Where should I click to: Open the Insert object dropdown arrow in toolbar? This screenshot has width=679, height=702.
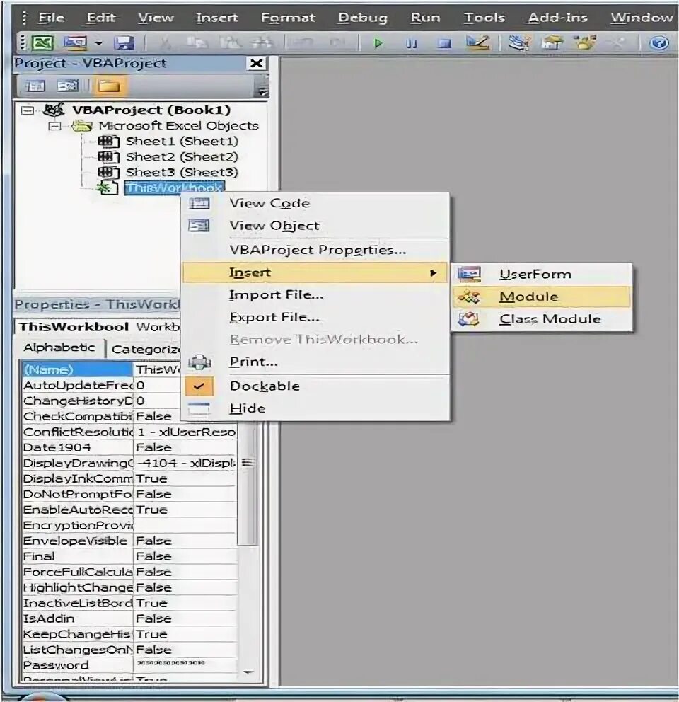click(98, 43)
